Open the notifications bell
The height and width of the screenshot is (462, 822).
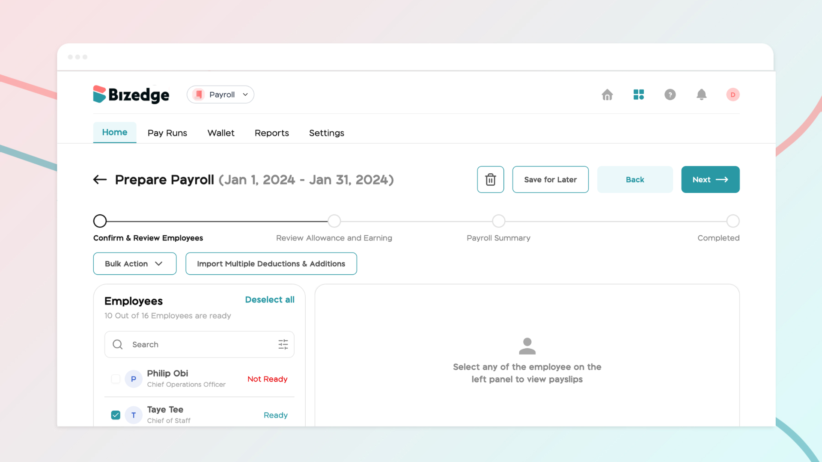click(701, 95)
